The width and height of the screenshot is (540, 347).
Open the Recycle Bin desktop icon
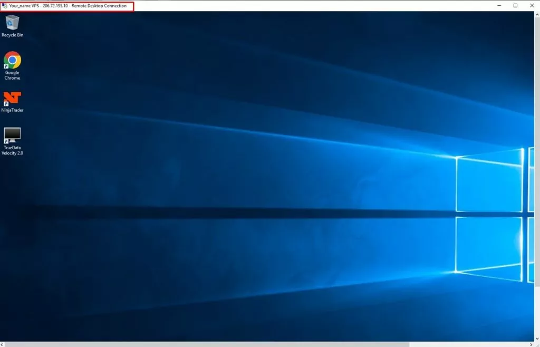[x=13, y=26]
